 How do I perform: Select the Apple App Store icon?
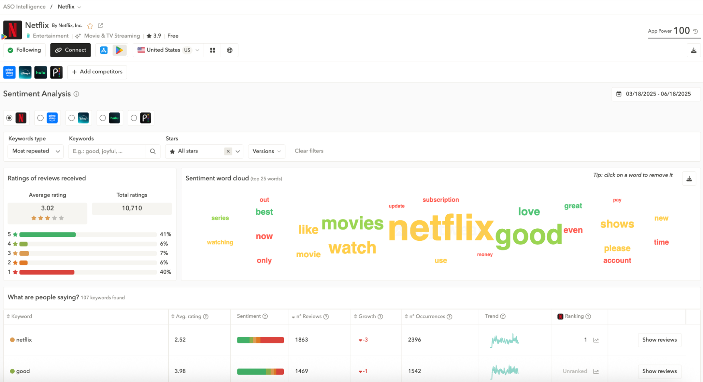[x=104, y=50]
